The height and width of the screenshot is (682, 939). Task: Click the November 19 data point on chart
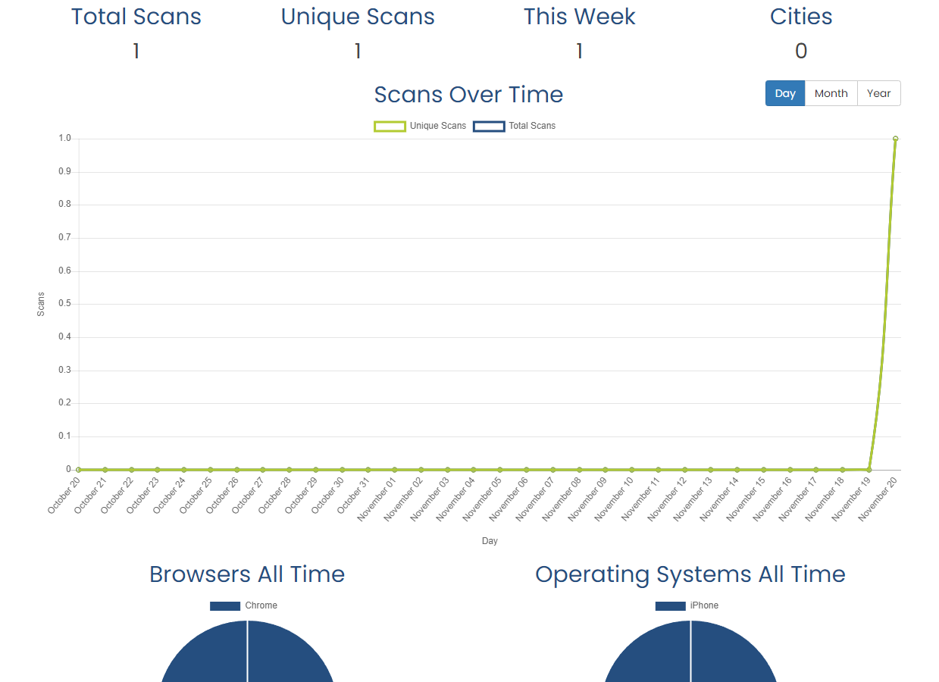tap(869, 470)
